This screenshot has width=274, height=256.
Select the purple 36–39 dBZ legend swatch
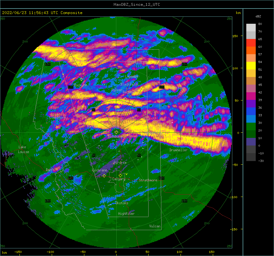coord(251,103)
